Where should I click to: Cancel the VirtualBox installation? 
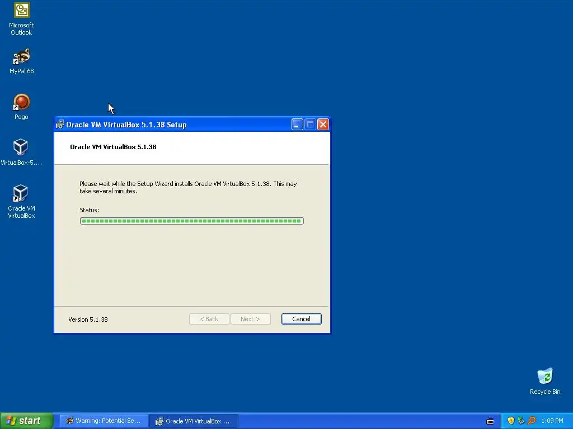[x=302, y=319]
